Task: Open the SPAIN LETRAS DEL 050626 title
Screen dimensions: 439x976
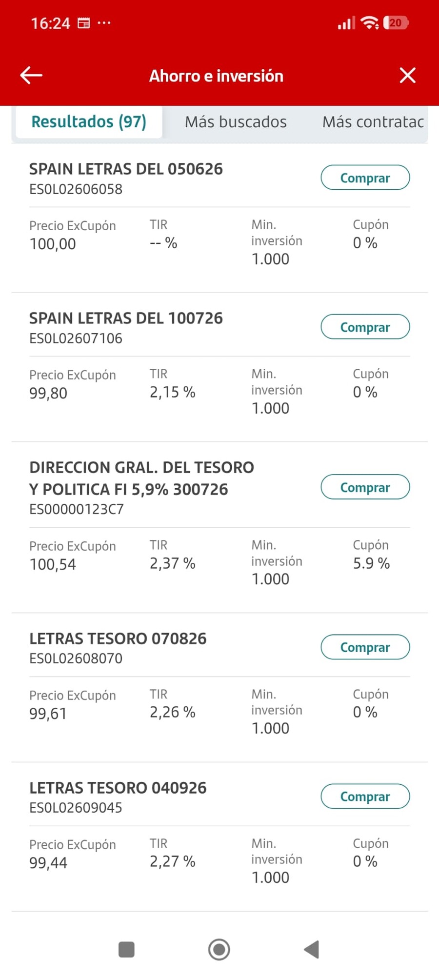Action: 126,169
